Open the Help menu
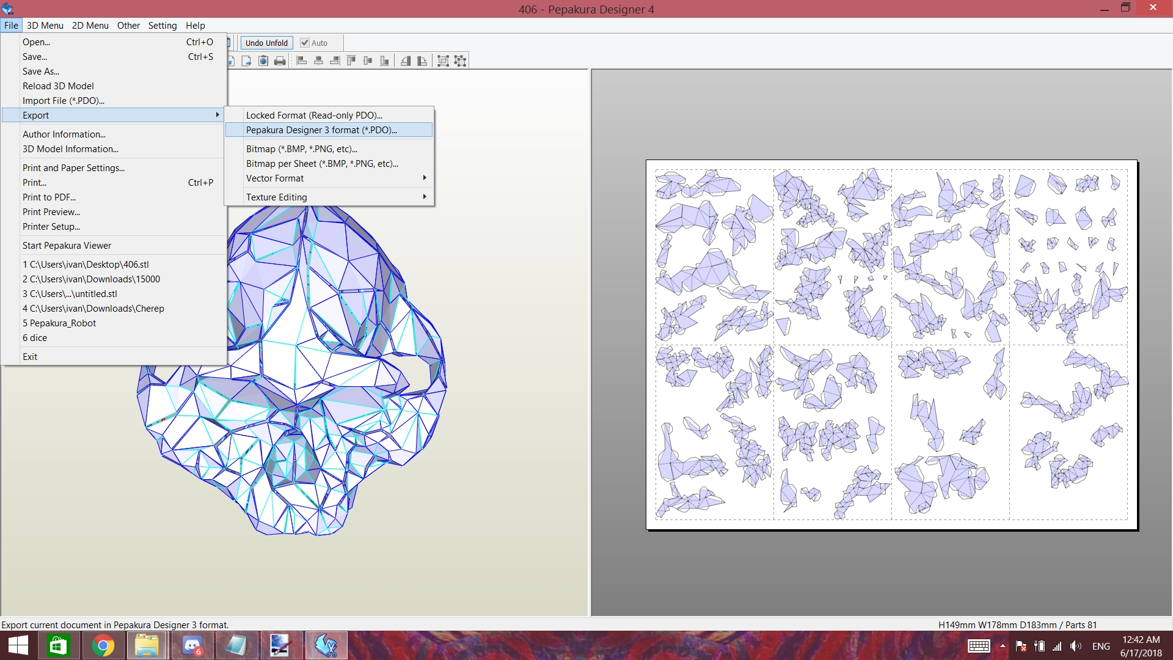This screenshot has width=1173, height=660. [195, 25]
